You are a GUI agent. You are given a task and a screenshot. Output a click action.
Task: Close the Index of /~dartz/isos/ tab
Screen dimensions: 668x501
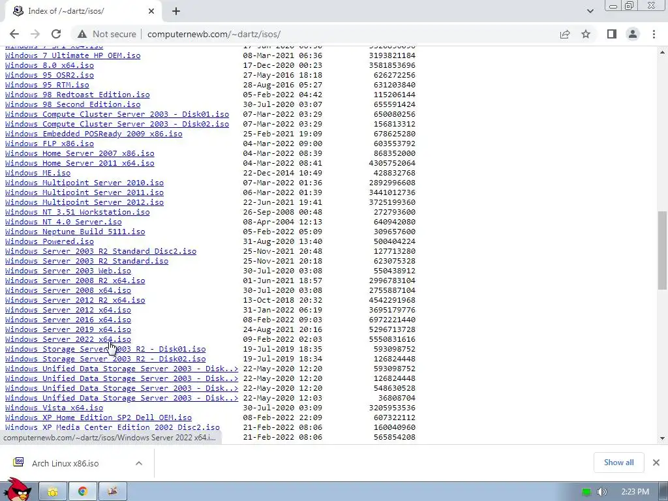(151, 11)
